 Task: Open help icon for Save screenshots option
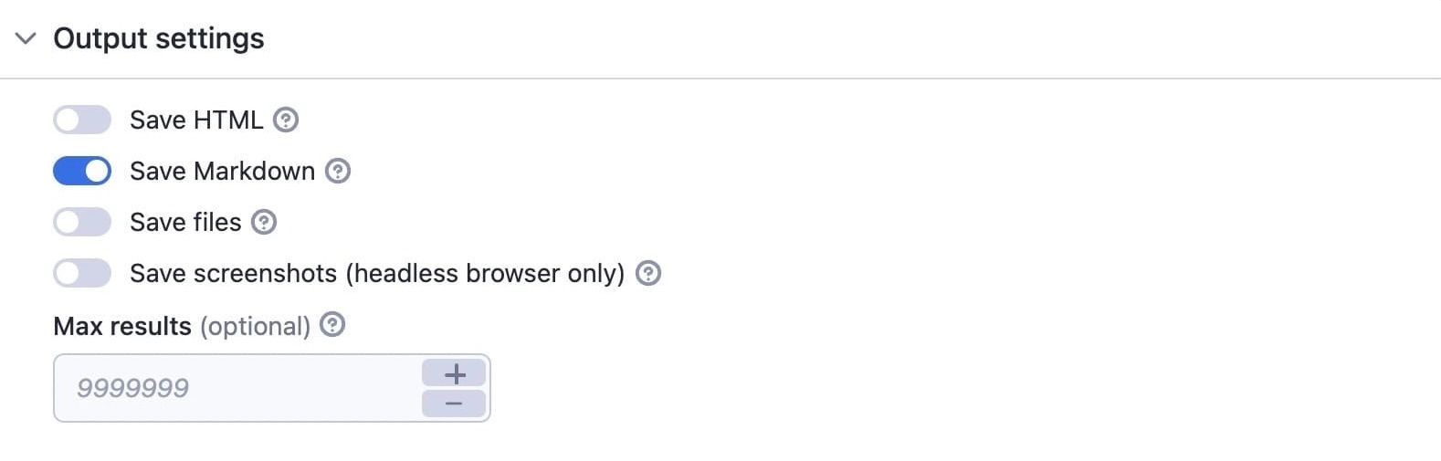coord(648,273)
